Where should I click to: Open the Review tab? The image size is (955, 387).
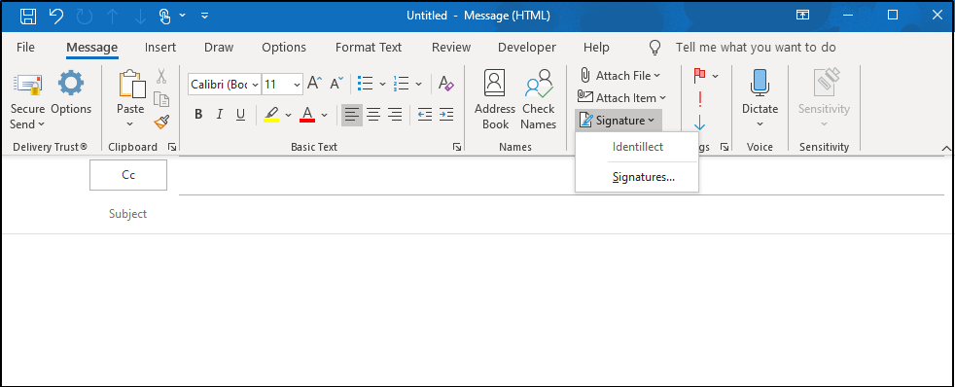pyautogui.click(x=450, y=48)
